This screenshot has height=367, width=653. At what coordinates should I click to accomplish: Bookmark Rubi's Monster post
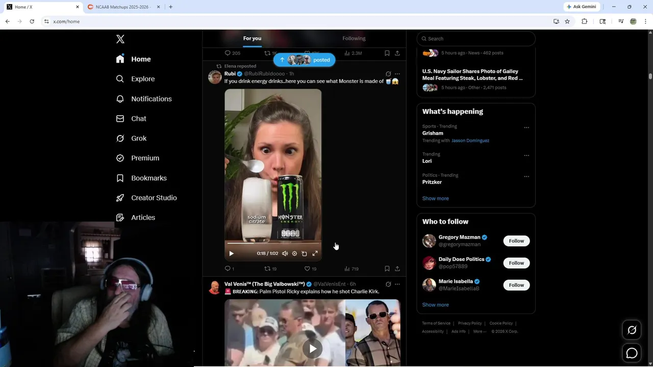click(x=387, y=269)
